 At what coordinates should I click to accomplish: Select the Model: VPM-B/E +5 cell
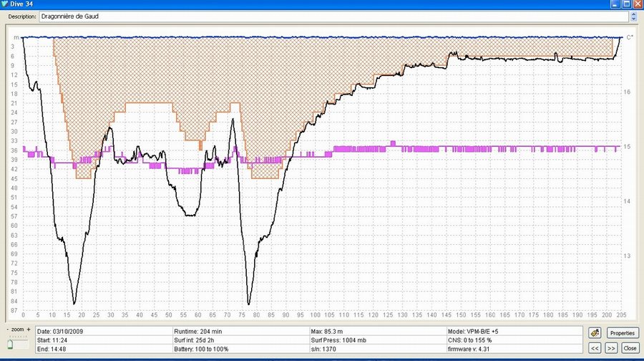(x=512, y=331)
